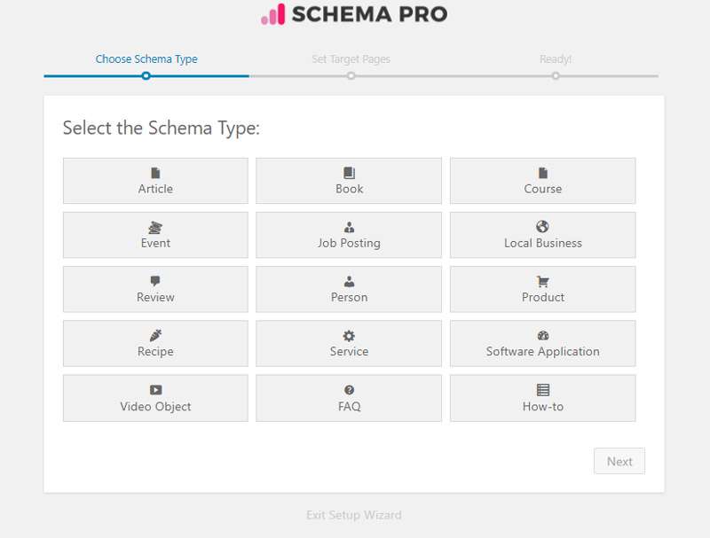Choose the Course schema type button
Image resolution: width=710 pixels, height=538 pixels.
pyautogui.click(x=542, y=181)
